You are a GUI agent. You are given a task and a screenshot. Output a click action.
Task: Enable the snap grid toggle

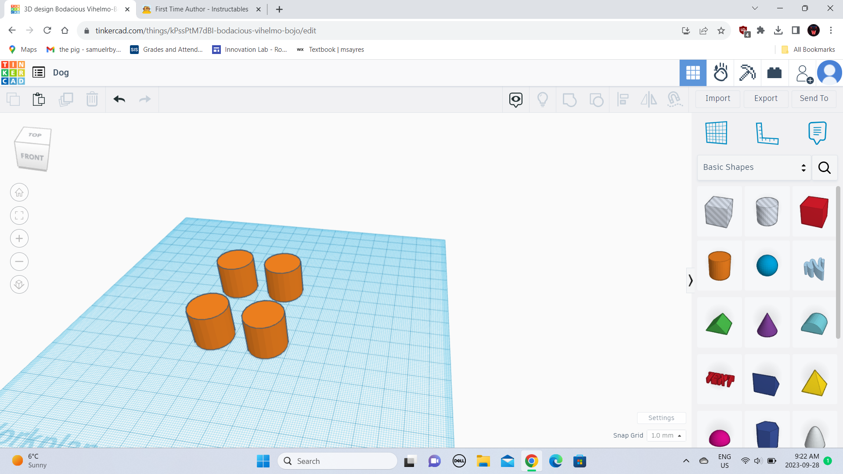(680, 436)
